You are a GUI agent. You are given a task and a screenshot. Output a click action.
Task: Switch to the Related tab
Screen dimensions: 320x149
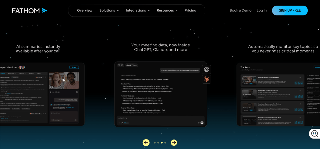[x=39, y=73]
